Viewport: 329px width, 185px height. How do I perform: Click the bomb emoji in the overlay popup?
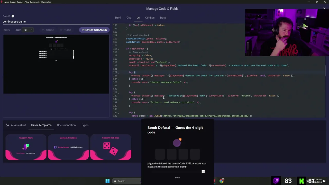177,142
